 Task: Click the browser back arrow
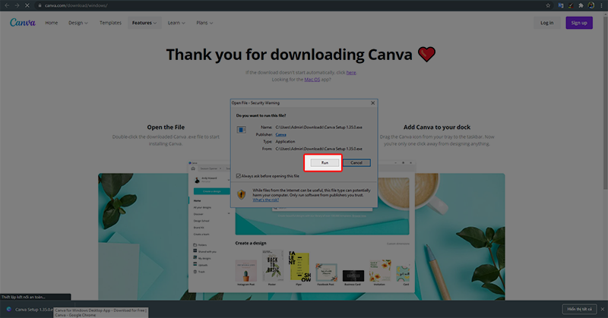(x=7, y=5)
